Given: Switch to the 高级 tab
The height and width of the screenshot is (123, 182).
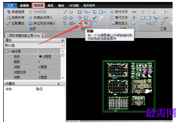Looking at the screenshot, I should pos(51,6).
